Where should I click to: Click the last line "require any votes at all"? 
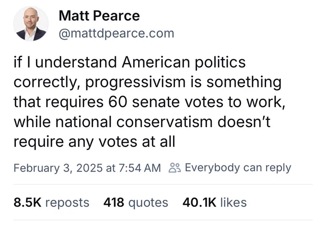pyautogui.click(x=94, y=142)
